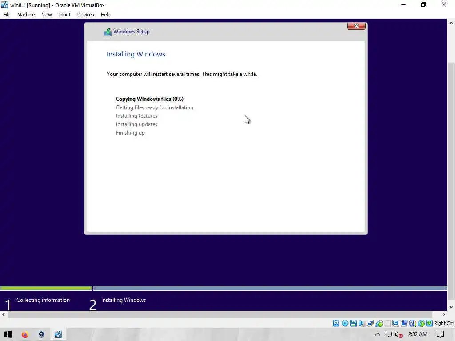The height and width of the screenshot is (341, 455).
Task: Click the green install progress bar
Action: (46, 288)
